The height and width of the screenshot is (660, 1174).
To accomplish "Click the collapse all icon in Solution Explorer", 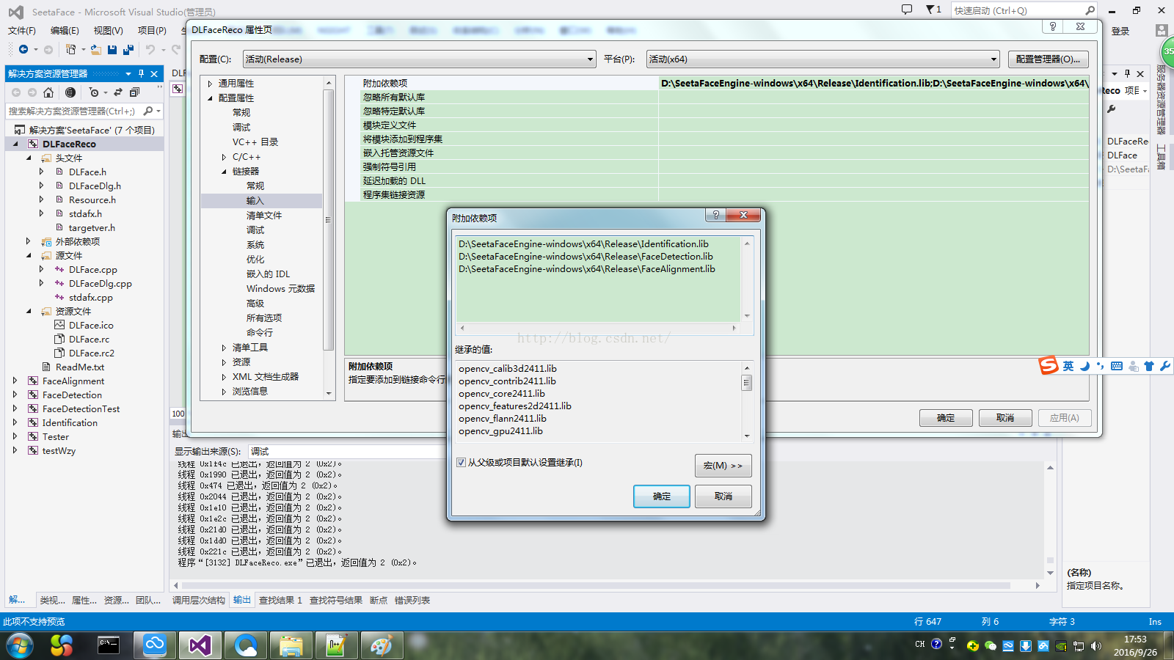I will (134, 92).
